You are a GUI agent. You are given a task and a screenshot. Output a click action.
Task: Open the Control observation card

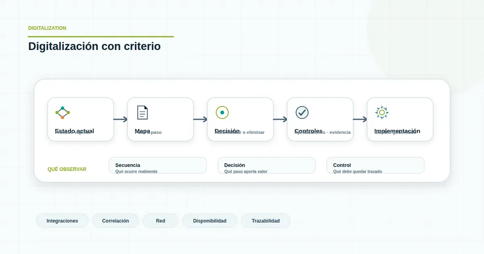[x=376, y=165]
